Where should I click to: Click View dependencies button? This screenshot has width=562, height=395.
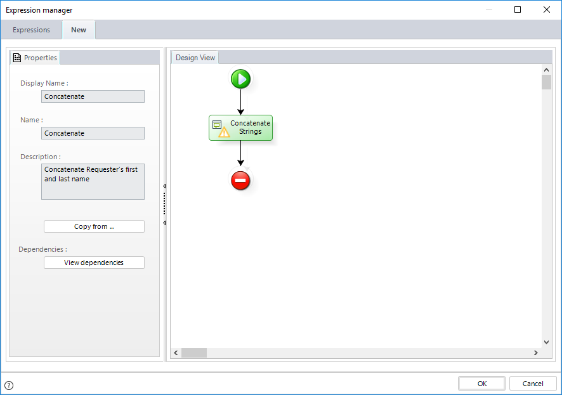94,262
